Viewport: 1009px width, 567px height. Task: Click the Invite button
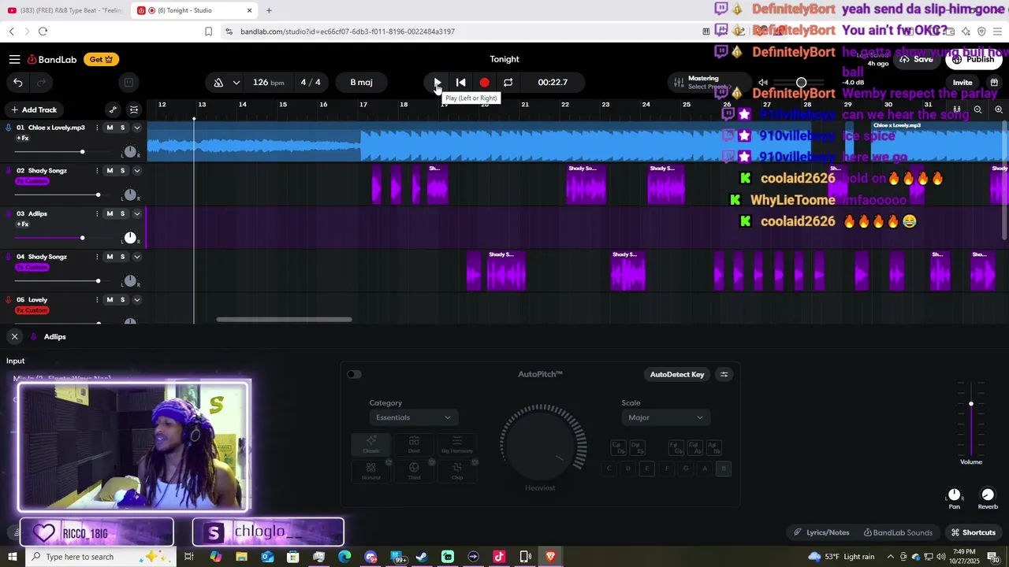pos(962,83)
